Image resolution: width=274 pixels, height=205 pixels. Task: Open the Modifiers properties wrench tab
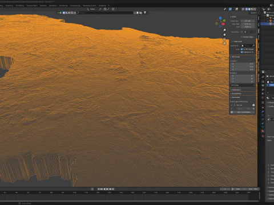(x=263, y=112)
